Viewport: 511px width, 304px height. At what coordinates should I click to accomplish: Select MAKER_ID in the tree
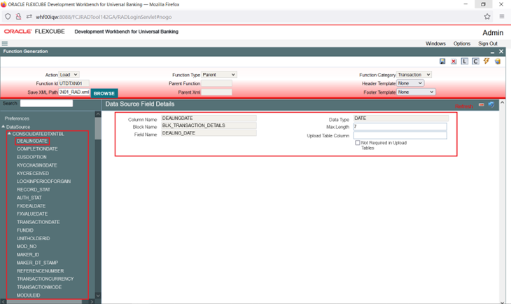click(x=28, y=254)
